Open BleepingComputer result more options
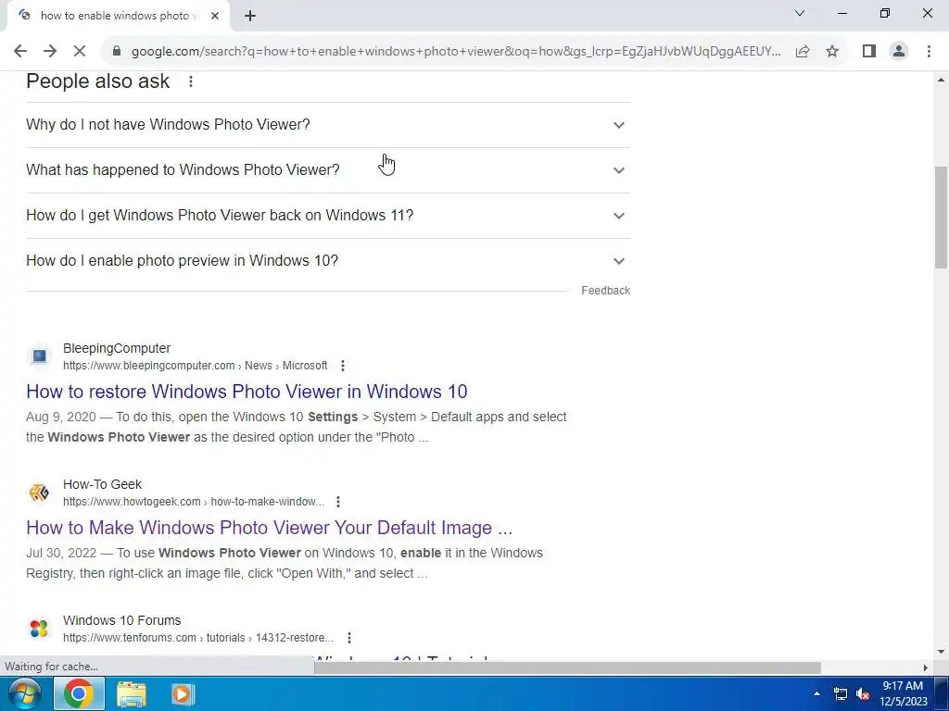The width and height of the screenshot is (949, 711). [x=343, y=366]
